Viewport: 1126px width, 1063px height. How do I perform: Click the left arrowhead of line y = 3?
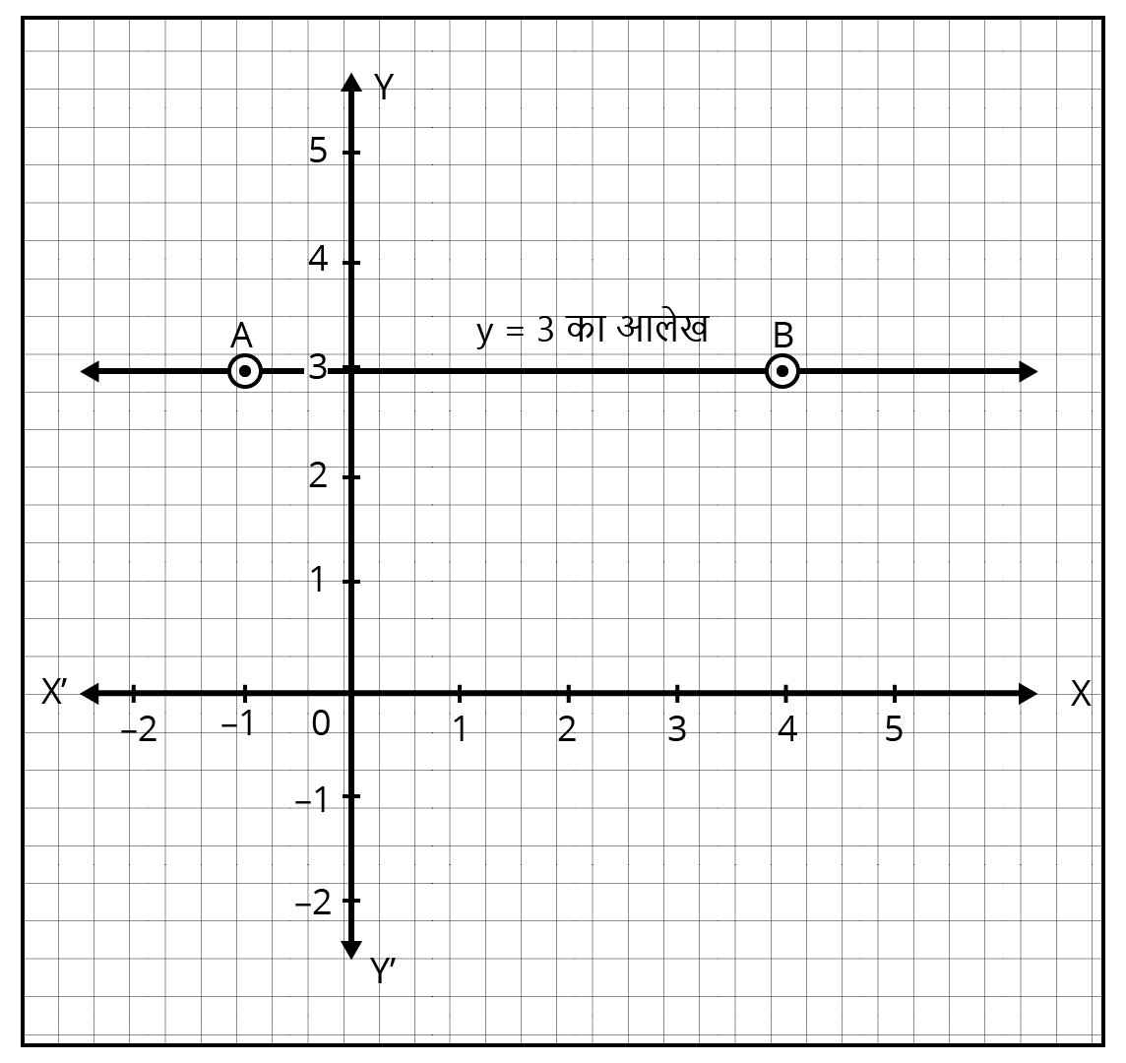89,372
